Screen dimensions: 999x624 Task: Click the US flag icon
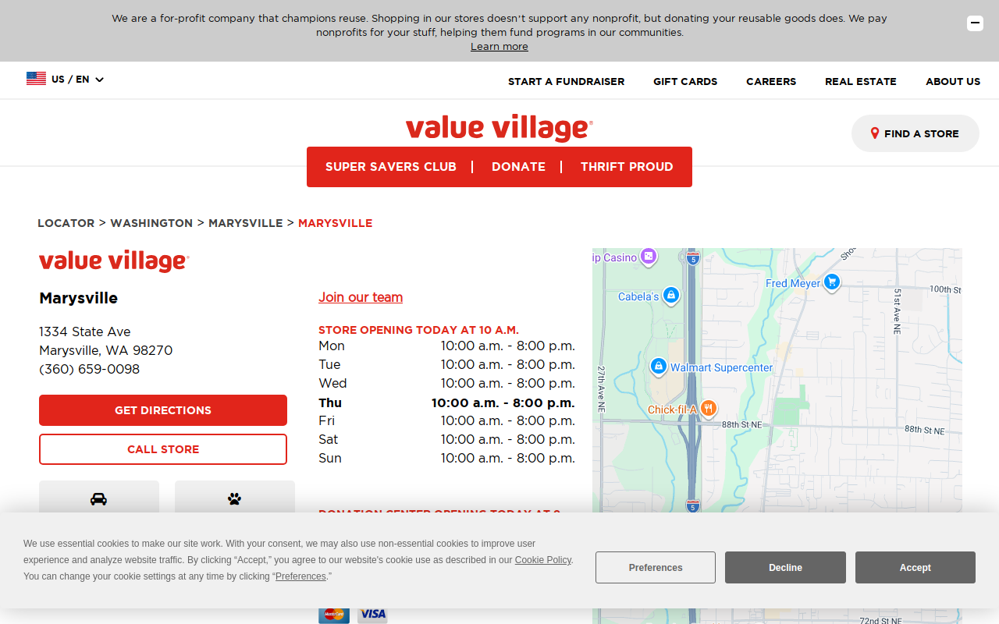tap(36, 79)
